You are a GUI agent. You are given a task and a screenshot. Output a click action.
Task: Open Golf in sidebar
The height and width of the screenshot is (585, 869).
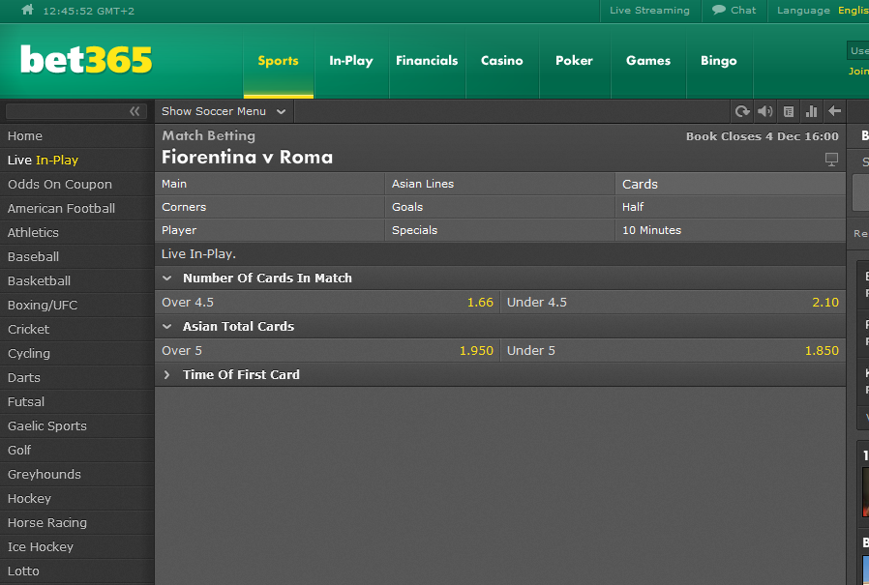77,451
